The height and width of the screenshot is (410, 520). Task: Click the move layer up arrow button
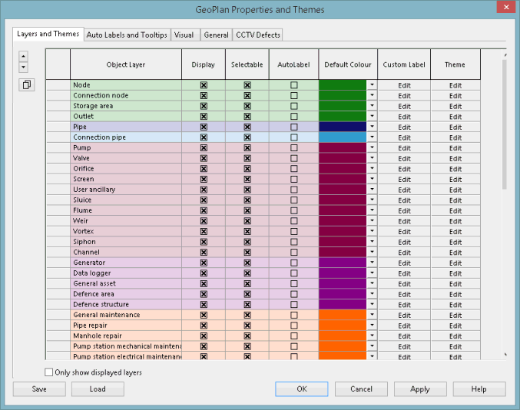click(23, 56)
